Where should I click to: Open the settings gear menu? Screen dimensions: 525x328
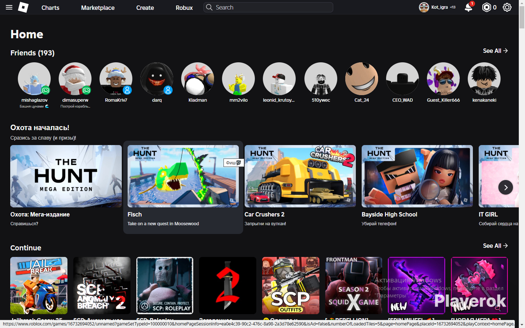click(507, 7)
